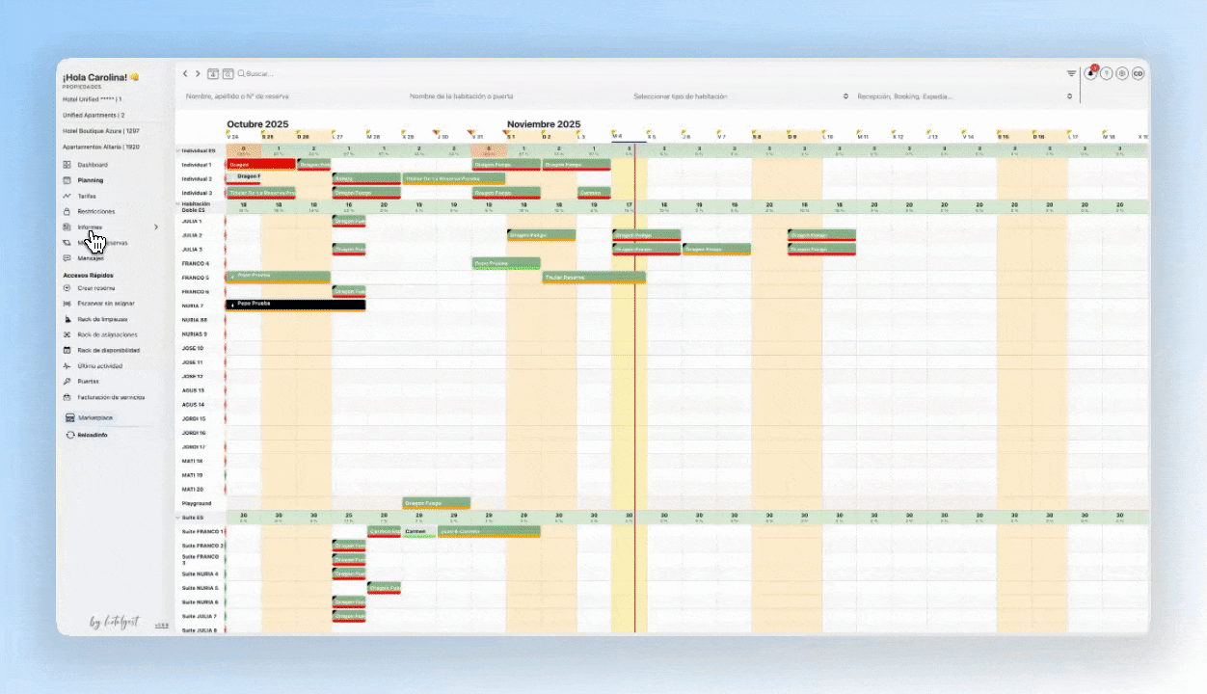Open the filter lines icon at top right
Image resolution: width=1207 pixels, height=694 pixels.
click(x=1071, y=73)
